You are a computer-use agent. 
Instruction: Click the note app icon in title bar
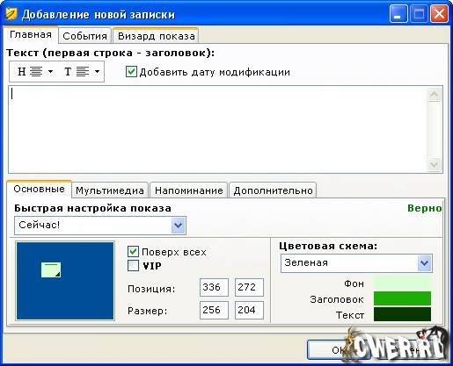tap(11, 14)
